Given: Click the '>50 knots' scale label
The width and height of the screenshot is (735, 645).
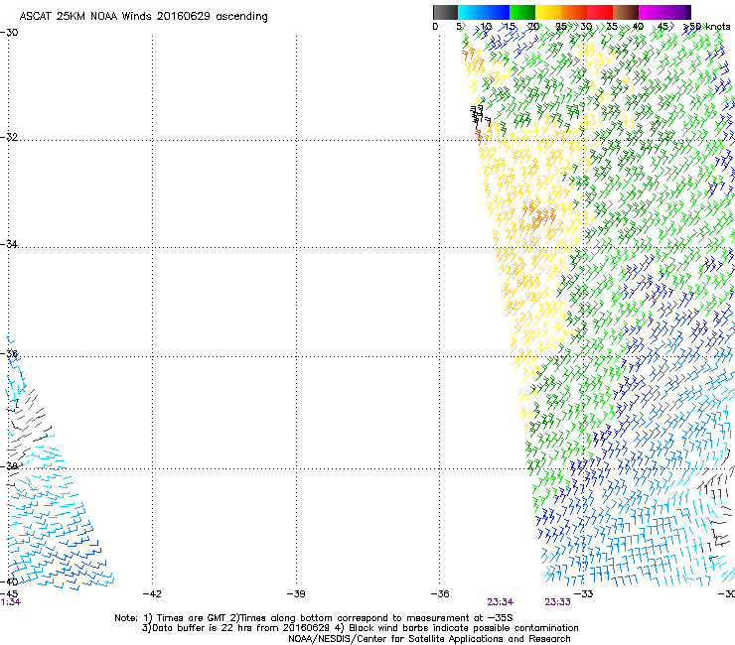Looking at the screenshot, I should (x=707, y=27).
